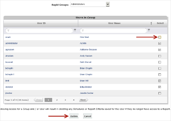Check the Janelle Becker checkbox
The image size is (171, 121).
coord(160,93)
